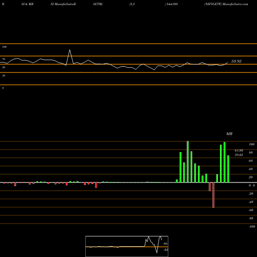257x257 pixels.
Task: Click the mini overview chart thumbnail at bottom
Action: (x=127, y=246)
